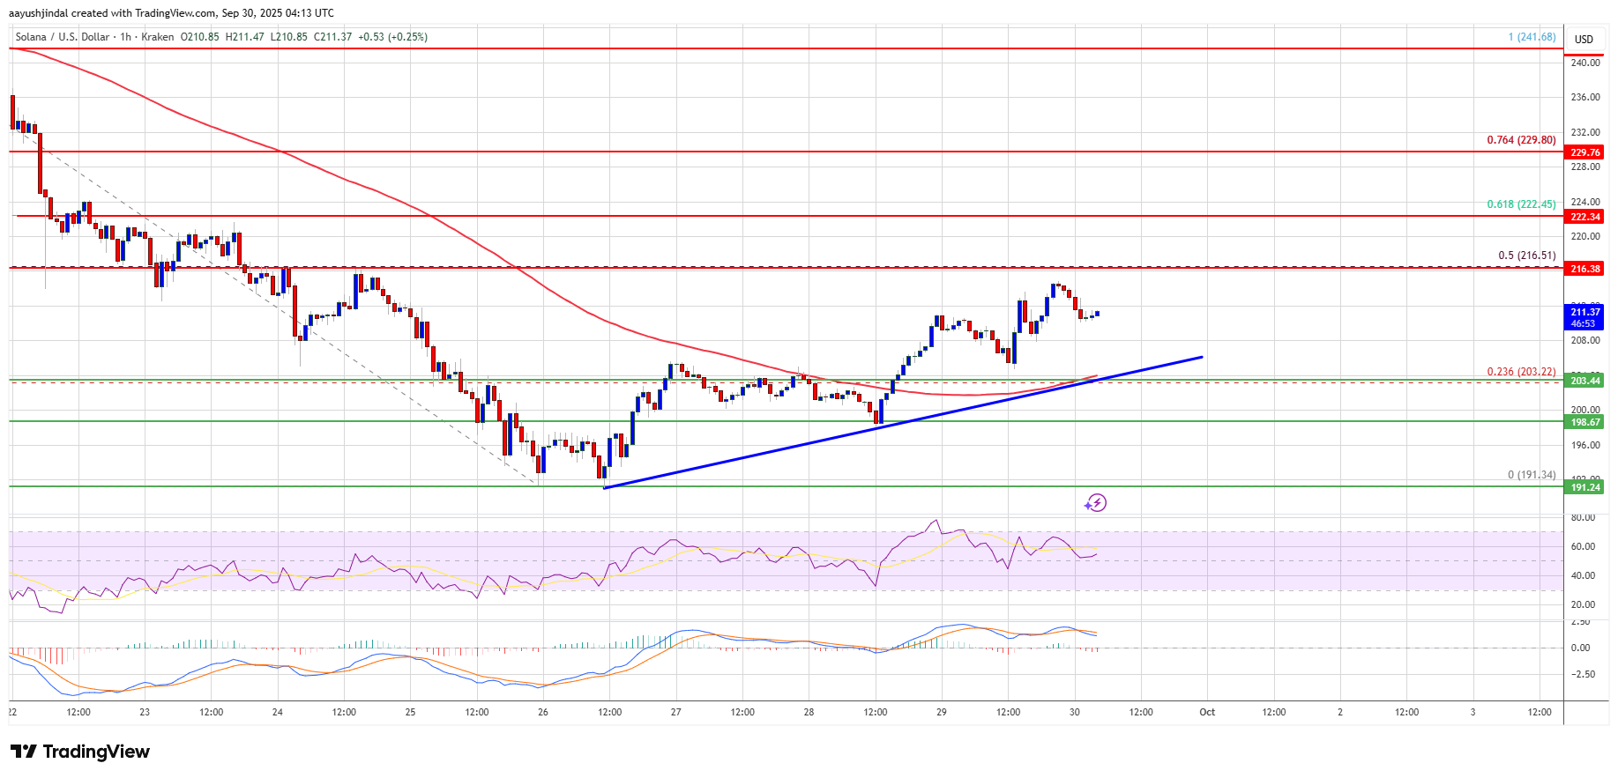Click day 23 on the time axis
The height and width of the screenshot is (778, 1618).
pos(144,712)
